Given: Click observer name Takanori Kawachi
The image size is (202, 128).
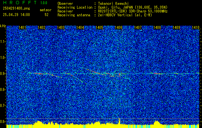Looking at the screenshot, I should pyautogui.click(x=113, y=4).
